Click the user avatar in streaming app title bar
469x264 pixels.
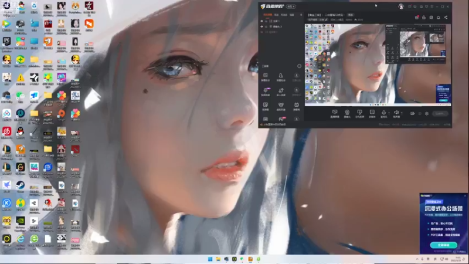click(x=401, y=6)
